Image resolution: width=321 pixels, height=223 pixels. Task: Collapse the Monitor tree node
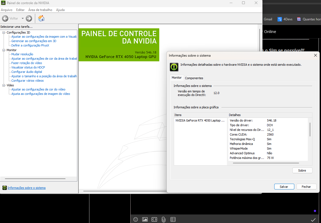pyautogui.click(x=4, y=50)
